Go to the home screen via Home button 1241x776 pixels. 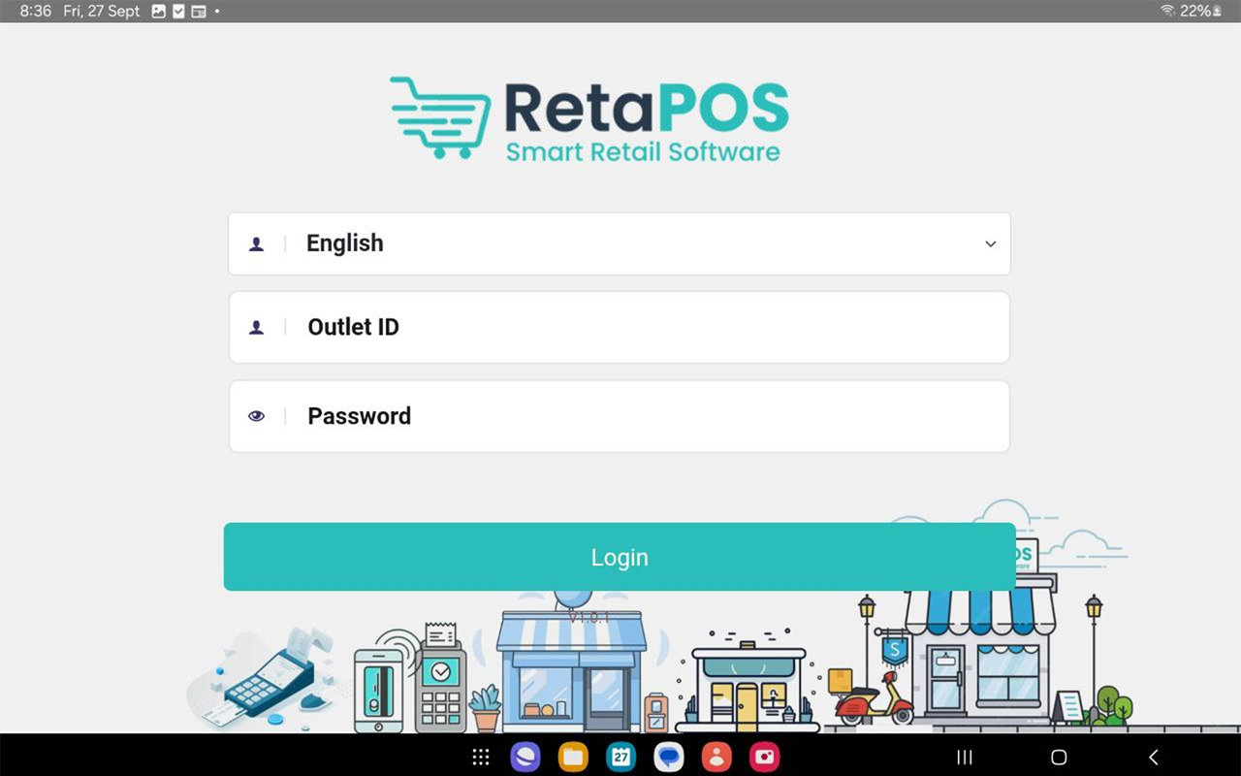point(1059,757)
